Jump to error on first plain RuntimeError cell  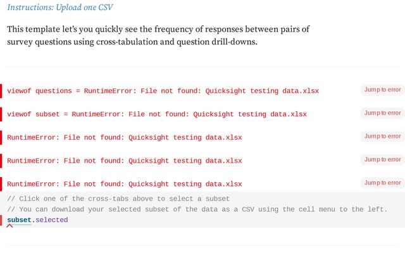click(382, 137)
